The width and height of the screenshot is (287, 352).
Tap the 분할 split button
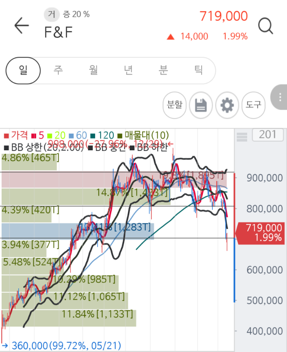[x=175, y=105]
